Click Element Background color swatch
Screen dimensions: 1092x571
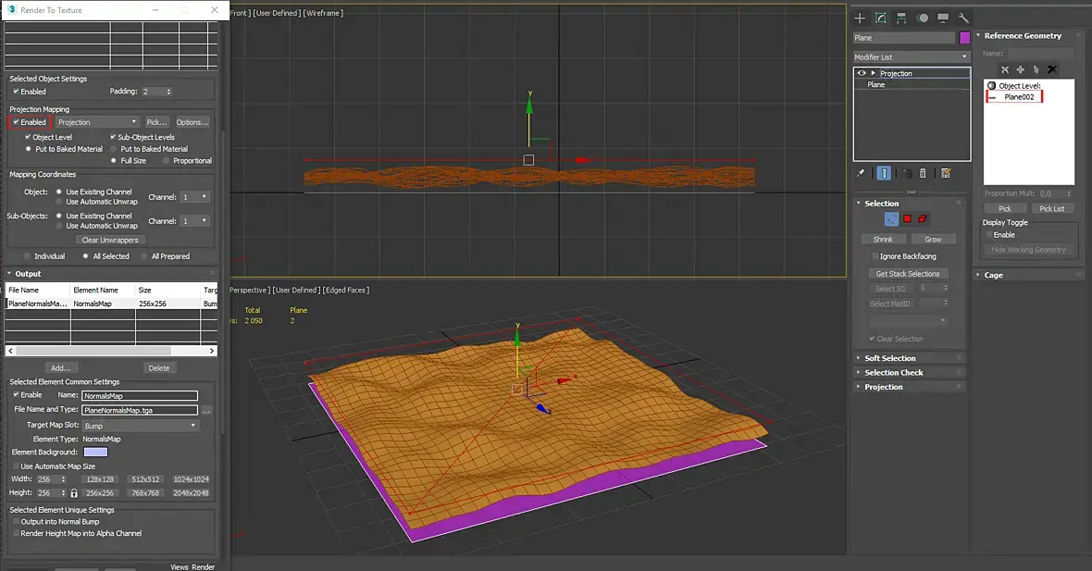coord(95,453)
